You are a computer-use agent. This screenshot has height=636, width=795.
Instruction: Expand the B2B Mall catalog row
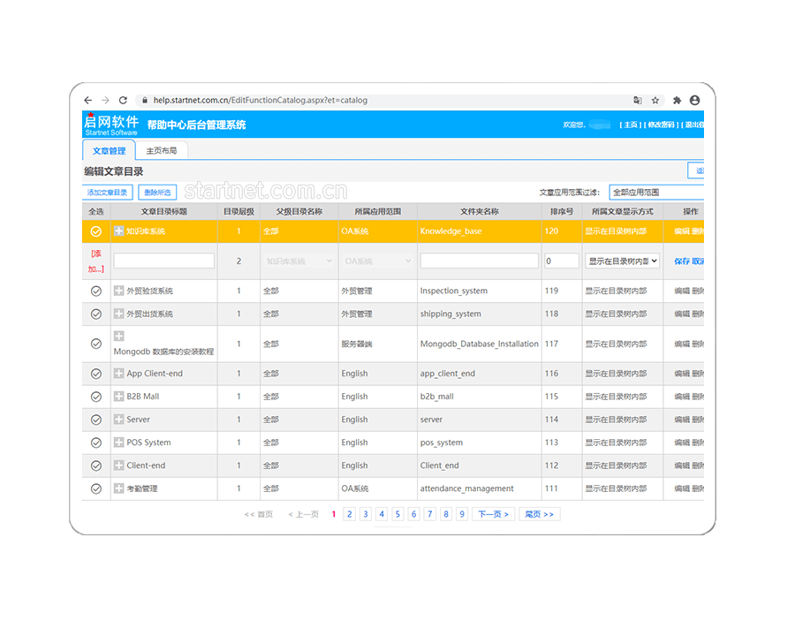(119, 397)
